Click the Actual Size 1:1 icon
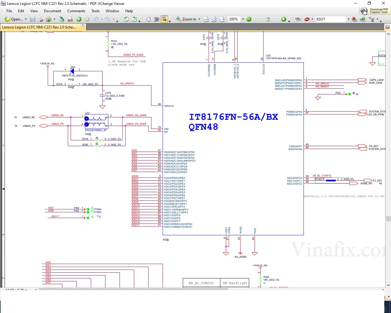Image resolution: width=391 pixels, height=313 pixels. (x=206, y=19)
